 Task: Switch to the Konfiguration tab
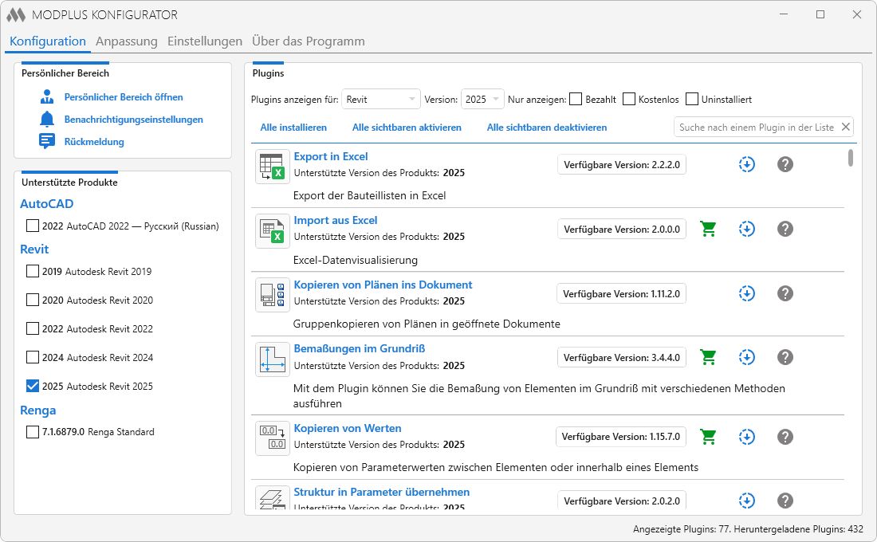click(x=48, y=41)
